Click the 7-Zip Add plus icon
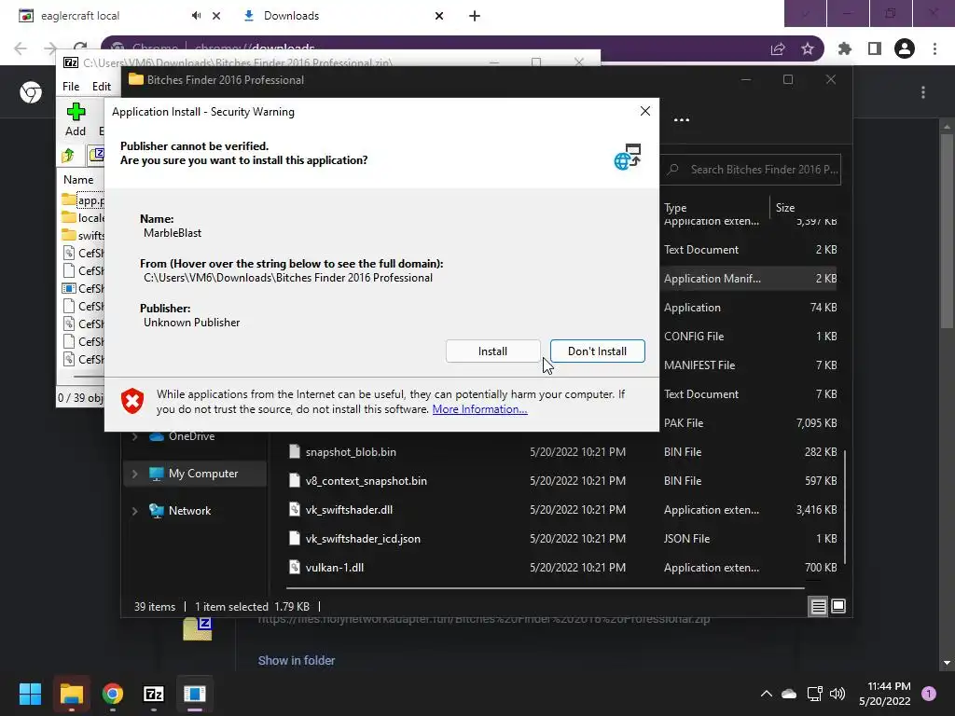The width and height of the screenshot is (955, 716). [x=76, y=112]
